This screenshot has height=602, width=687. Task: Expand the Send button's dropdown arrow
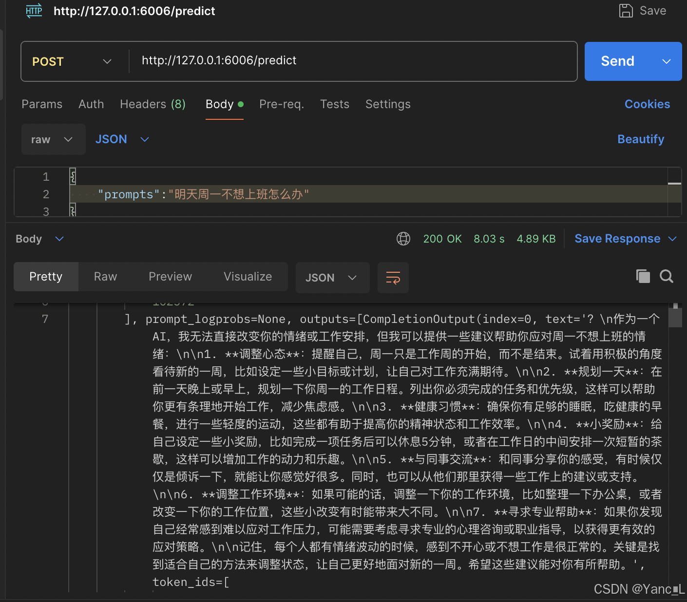[x=667, y=61]
